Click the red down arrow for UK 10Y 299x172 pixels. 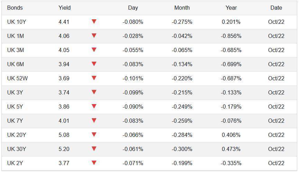94,22
